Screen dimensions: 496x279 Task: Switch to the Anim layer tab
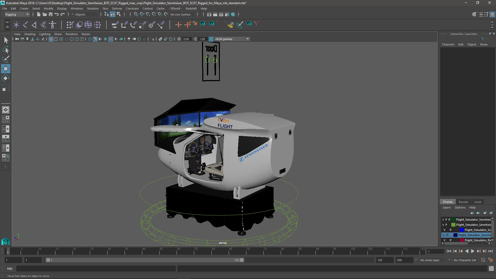click(478, 202)
